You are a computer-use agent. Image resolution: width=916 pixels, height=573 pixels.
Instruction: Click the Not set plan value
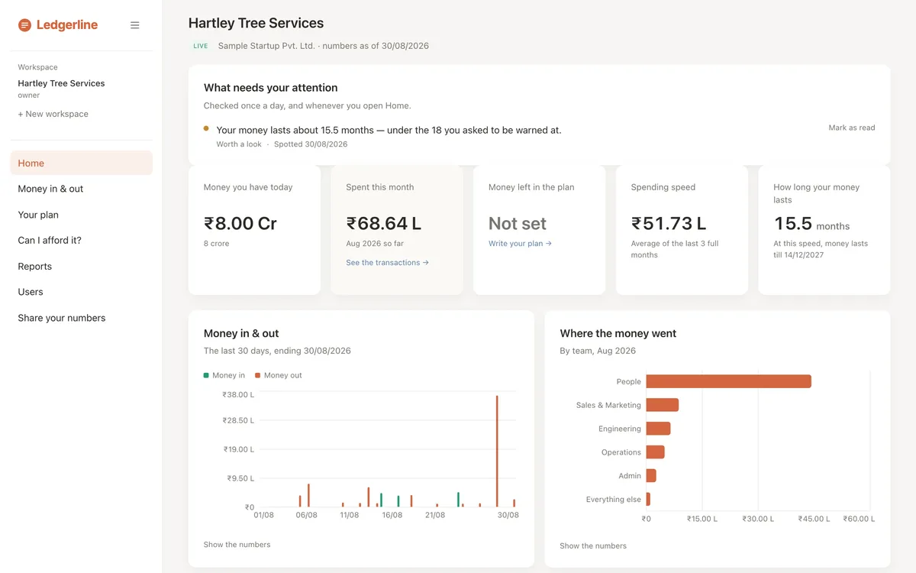518,224
